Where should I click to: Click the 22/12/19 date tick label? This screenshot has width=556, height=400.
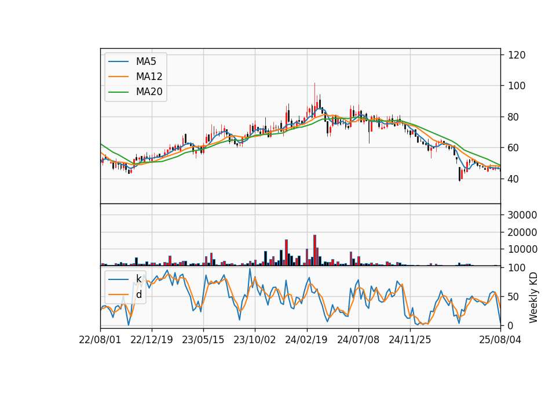point(152,340)
